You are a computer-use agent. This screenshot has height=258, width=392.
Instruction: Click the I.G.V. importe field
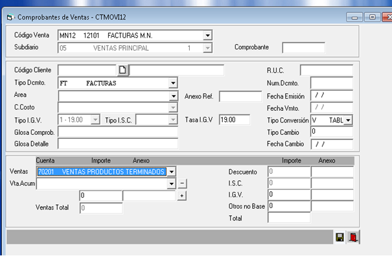click(289, 195)
